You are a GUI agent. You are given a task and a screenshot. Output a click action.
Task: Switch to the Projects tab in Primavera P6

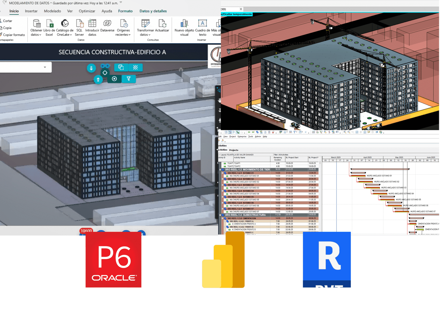click(234, 150)
